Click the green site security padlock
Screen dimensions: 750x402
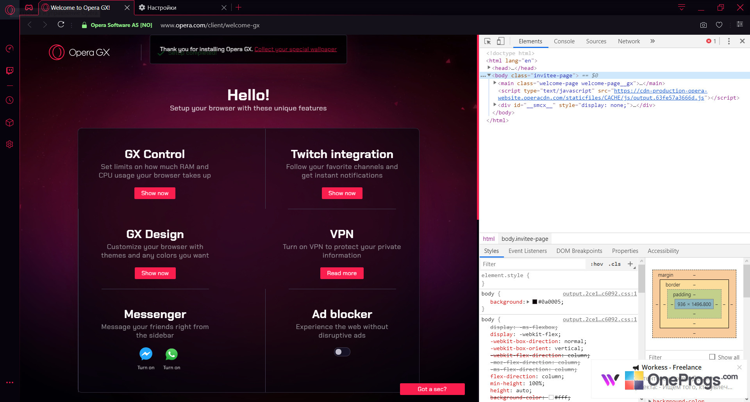click(84, 25)
